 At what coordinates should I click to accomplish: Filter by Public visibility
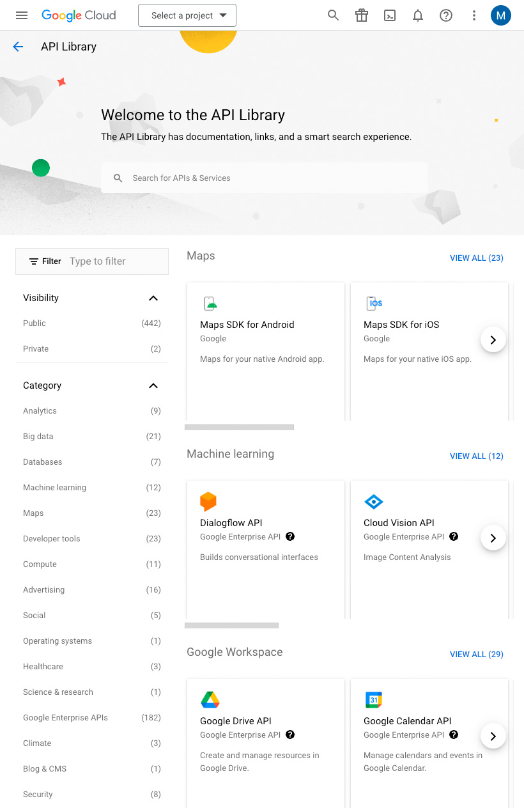[92, 323]
